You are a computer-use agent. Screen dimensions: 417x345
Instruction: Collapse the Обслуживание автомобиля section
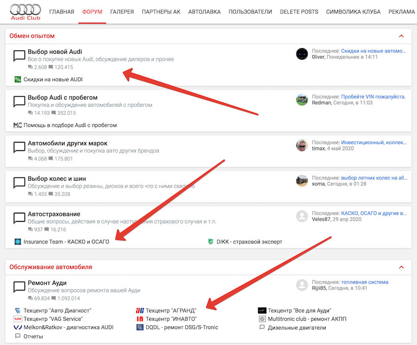coord(401,267)
